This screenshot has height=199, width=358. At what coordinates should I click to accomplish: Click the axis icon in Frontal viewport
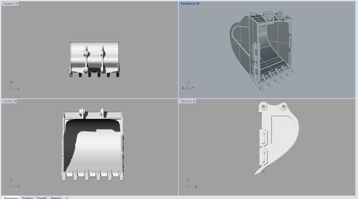coord(13,184)
